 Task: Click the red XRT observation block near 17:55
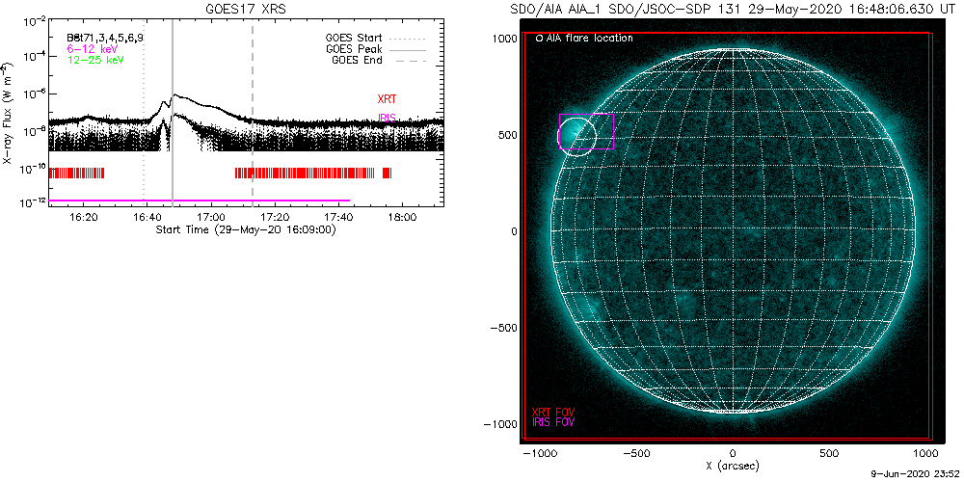387,173
